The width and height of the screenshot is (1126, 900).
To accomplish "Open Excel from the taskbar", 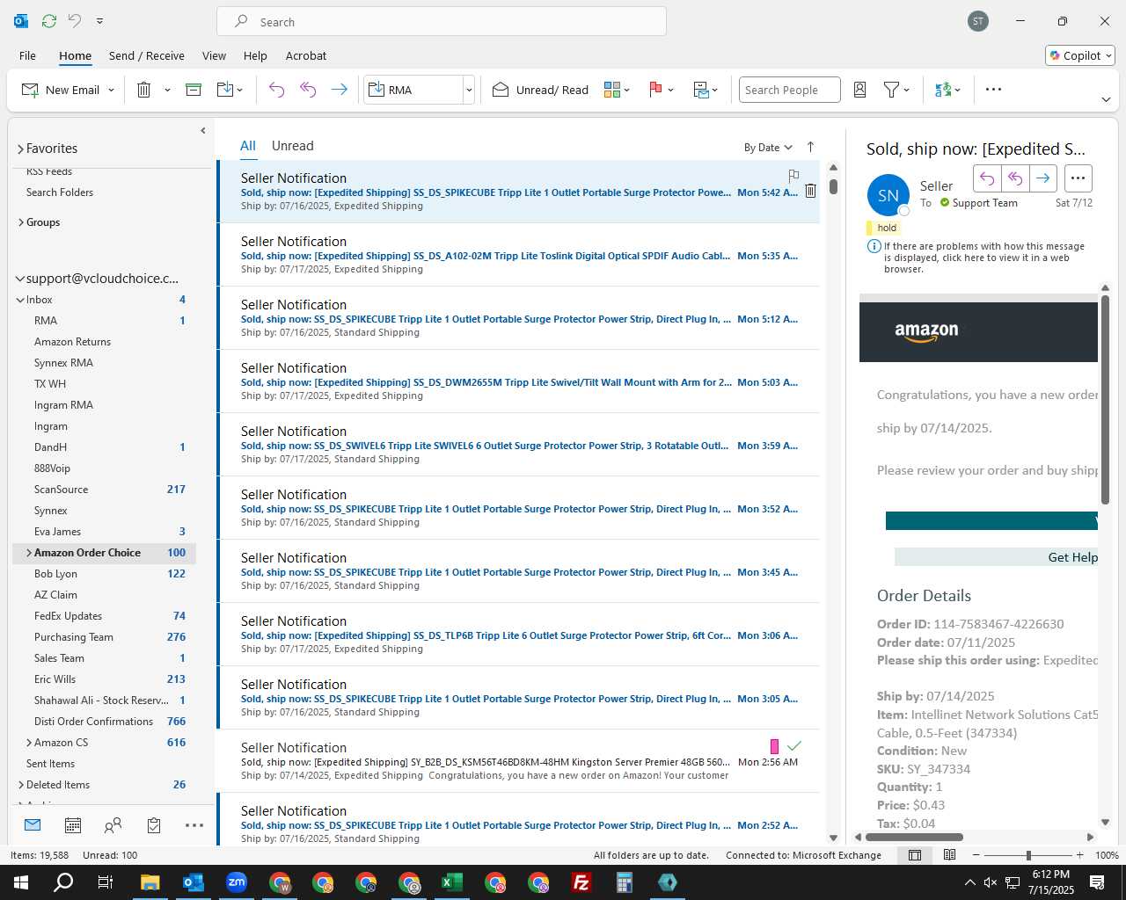I will pos(452,882).
